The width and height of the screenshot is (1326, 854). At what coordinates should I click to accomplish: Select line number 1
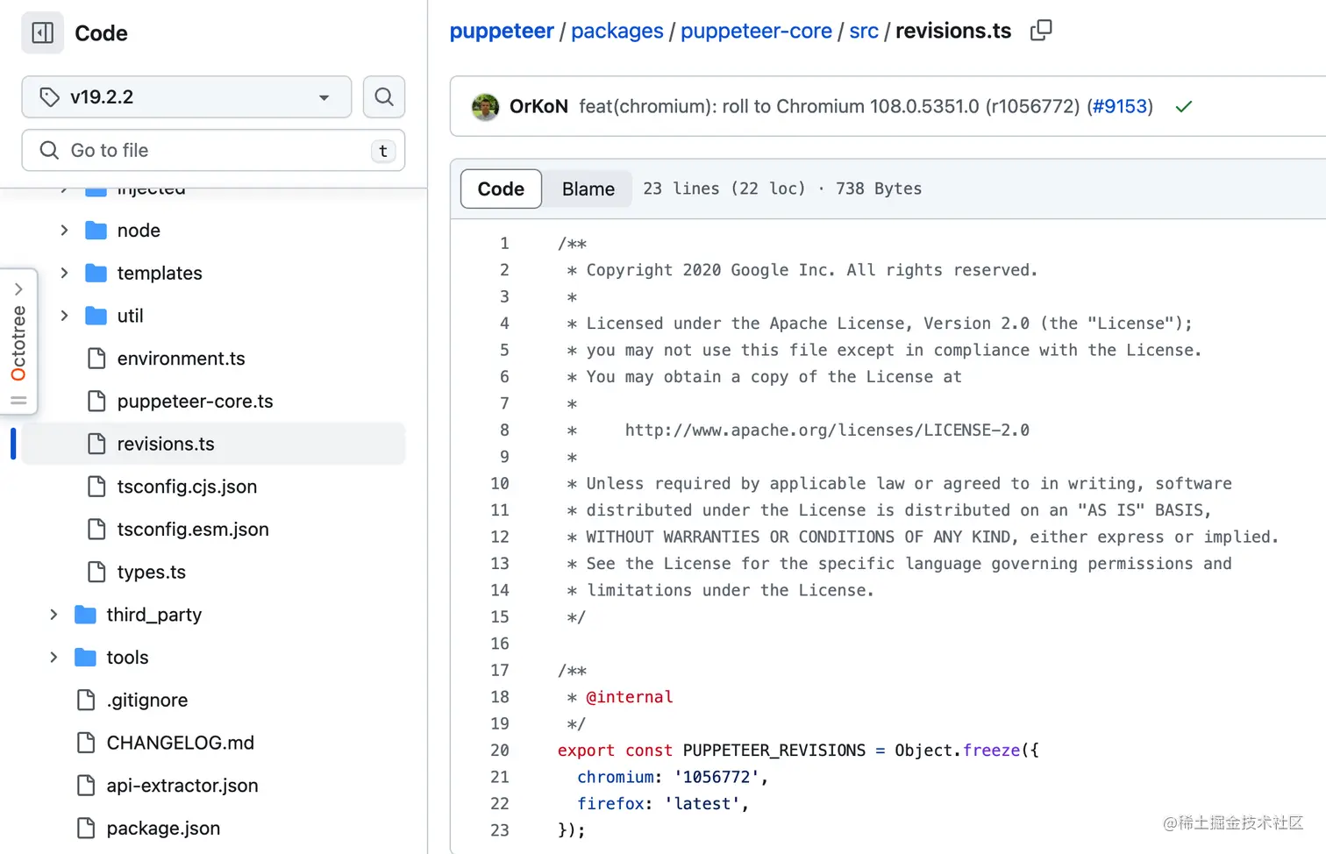click(503, 243)
